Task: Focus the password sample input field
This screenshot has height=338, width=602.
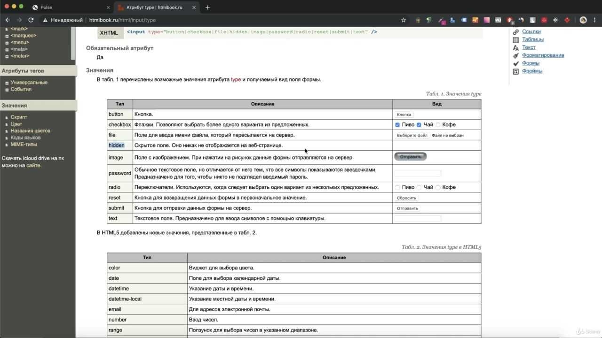Action: pyautogui.click(x=418, y=173)
